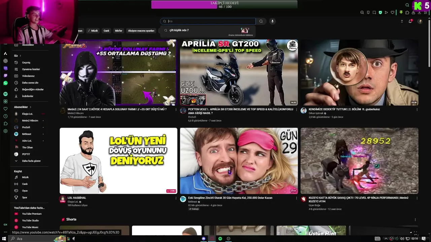Click the green download arrow extension icon
The width and height of the screenshot is (431, 242).
pos(401,12)
